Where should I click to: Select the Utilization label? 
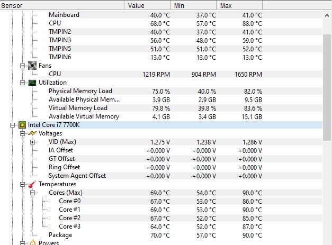52,83
